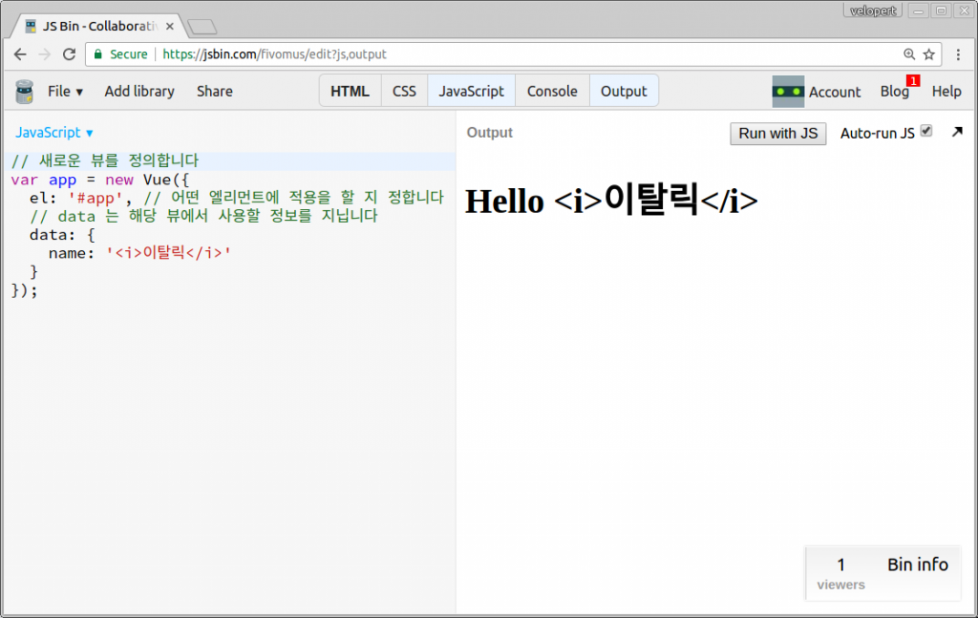Bookmark this page using the star icon
Image resolution: width=978 pixels, height=618 pixels.
click(929, 54)
